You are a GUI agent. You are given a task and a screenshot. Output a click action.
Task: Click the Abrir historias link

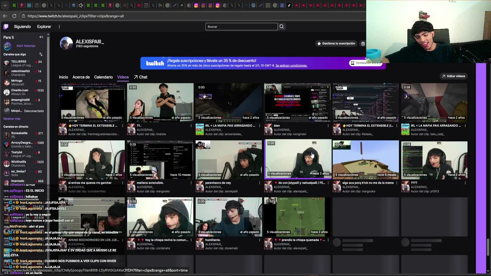coord(26,46)
